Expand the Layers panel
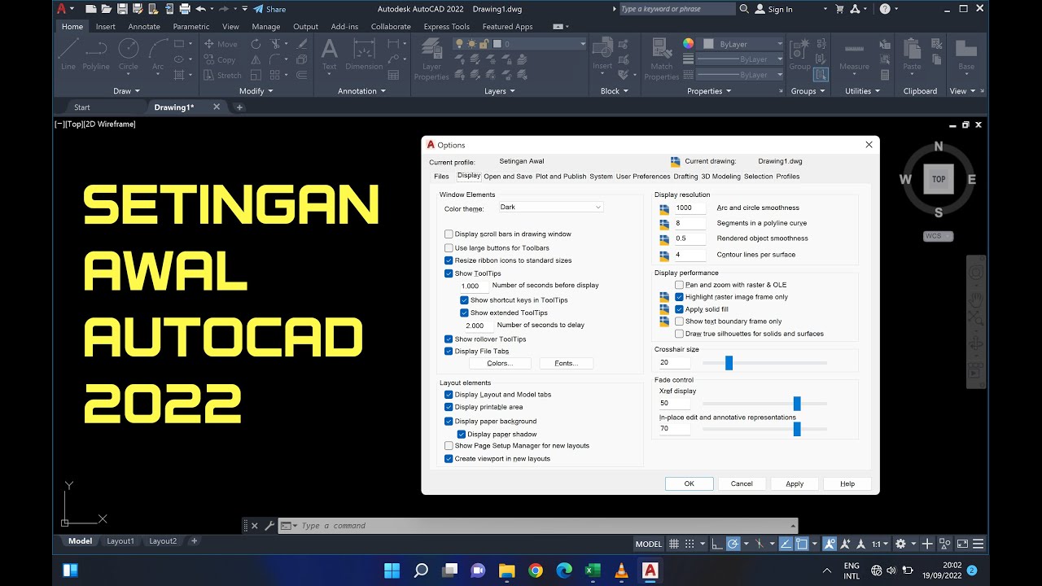This screenshot has width=1042, height=586. tap(500, 91)
